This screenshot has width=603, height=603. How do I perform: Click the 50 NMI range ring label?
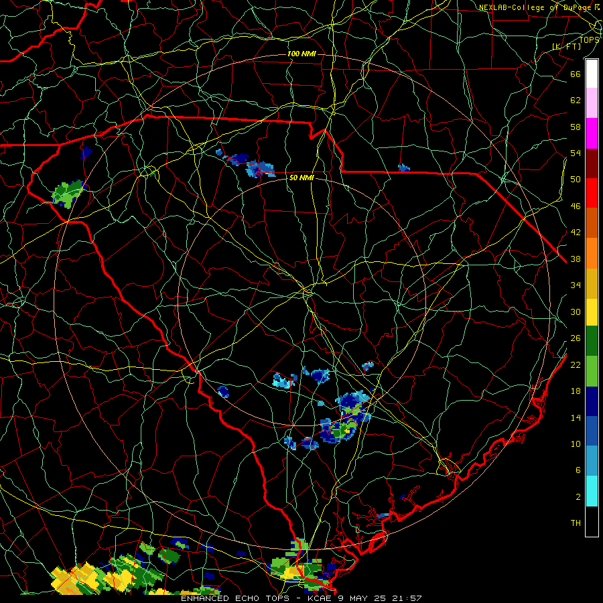tap(301, 178)
